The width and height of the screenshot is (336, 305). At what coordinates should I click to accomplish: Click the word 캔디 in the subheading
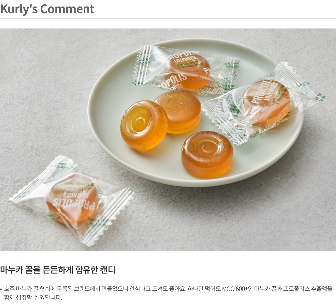pos(108,270)
